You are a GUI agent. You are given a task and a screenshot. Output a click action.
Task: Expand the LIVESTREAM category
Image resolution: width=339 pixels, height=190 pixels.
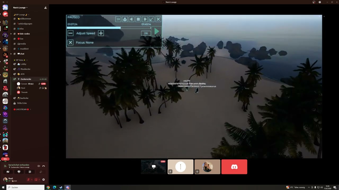(22, 109)
